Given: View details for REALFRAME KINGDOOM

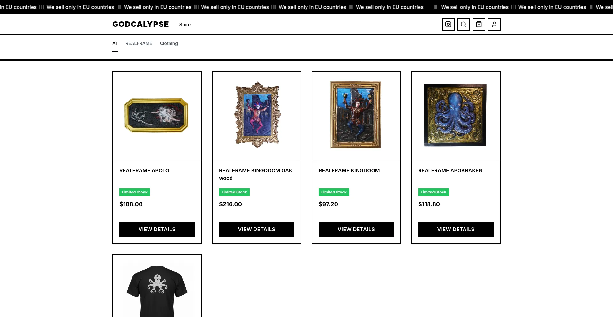Looking at the screenshot, I should tap(356, 229).
